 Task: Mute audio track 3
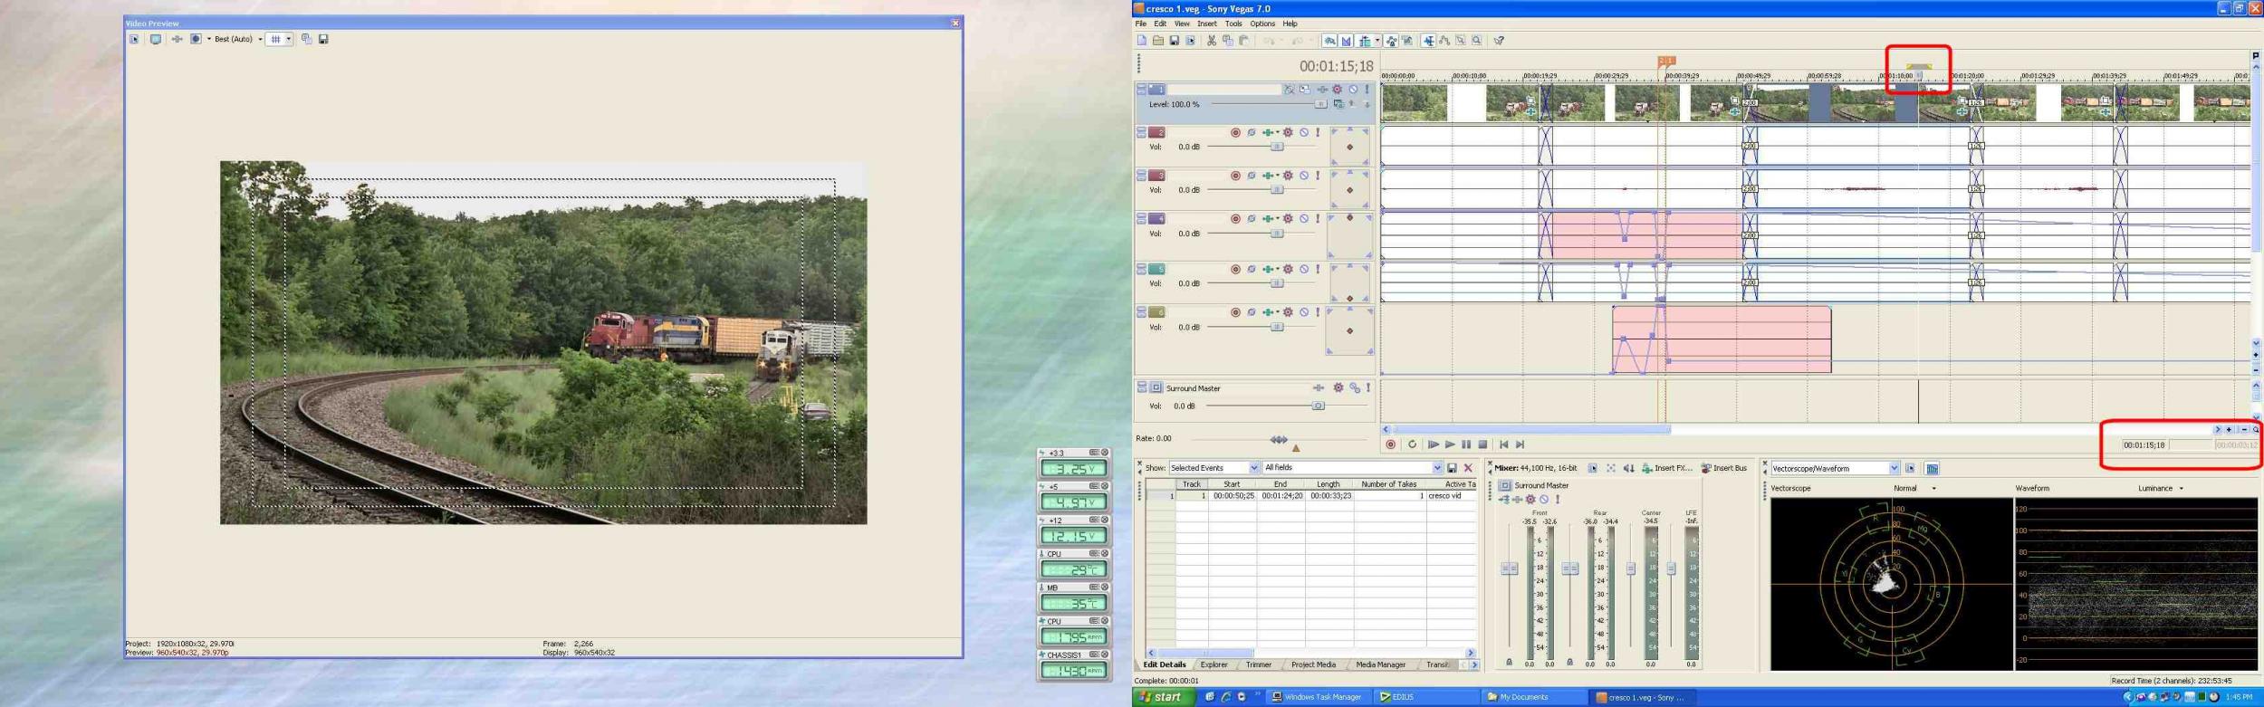pos(1304,176)
